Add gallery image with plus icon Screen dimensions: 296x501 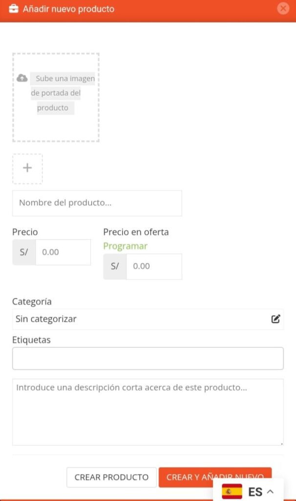point(27,169)
